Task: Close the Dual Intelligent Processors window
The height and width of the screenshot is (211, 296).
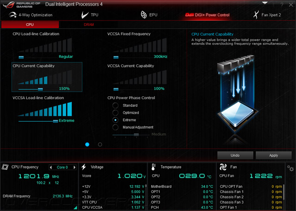Action: pos(291,5)
